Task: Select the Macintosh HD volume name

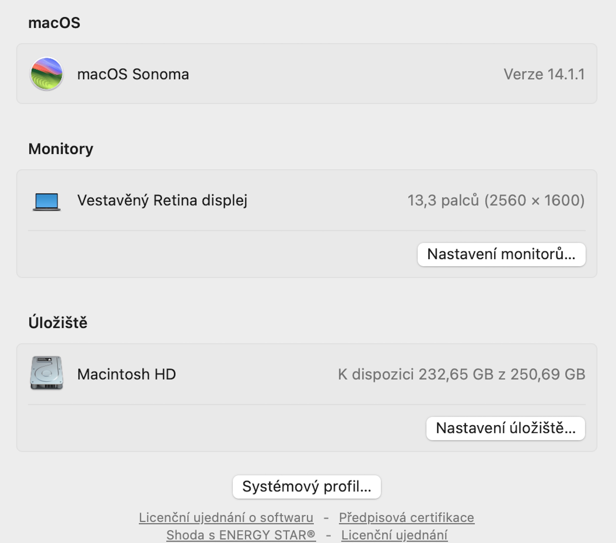Action: (x=127, y=374)
